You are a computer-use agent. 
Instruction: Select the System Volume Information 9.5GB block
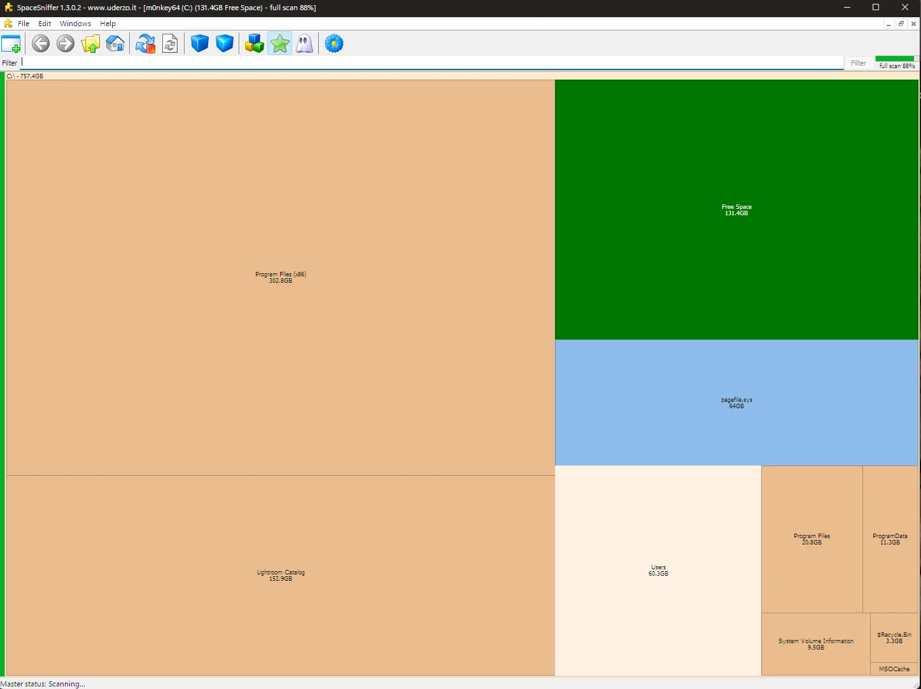point(816,644)
